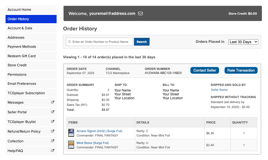Go to Account Home in sidebar
The image size is (268, 160).
click(x=19, y=10)
